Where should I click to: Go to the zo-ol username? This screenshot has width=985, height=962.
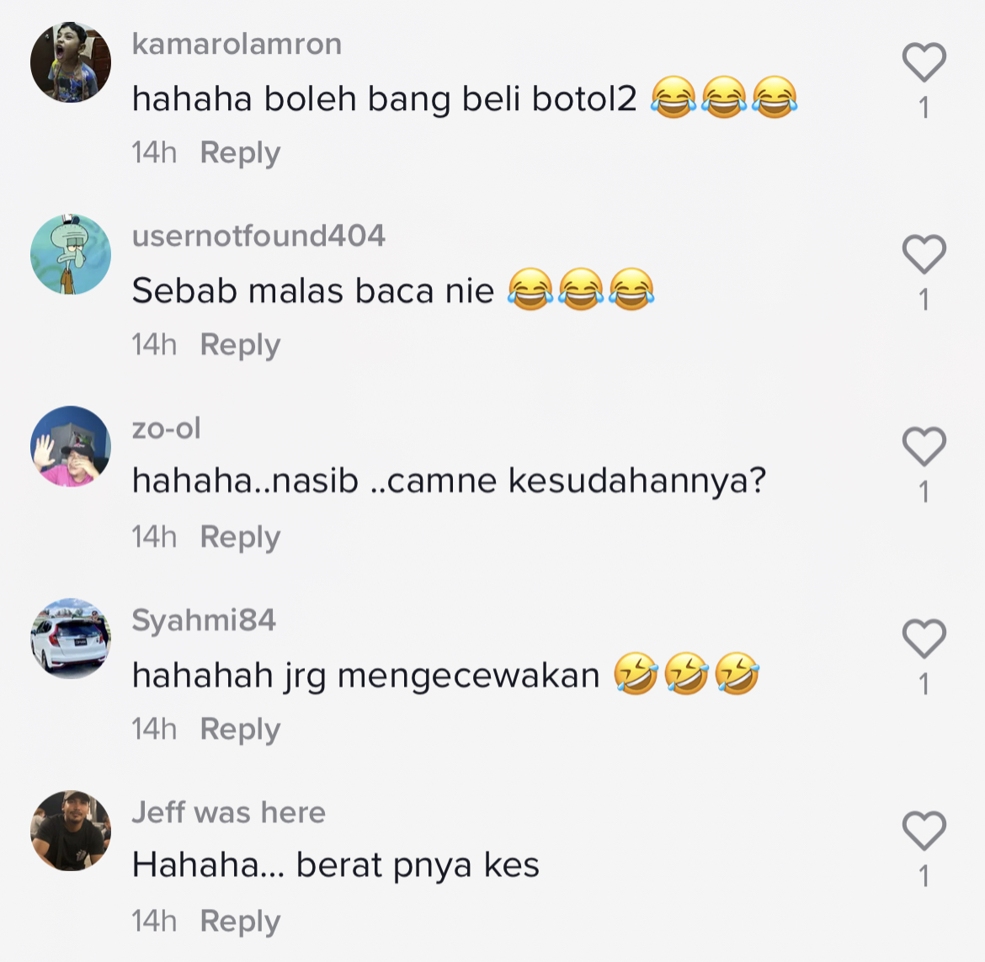167,428
